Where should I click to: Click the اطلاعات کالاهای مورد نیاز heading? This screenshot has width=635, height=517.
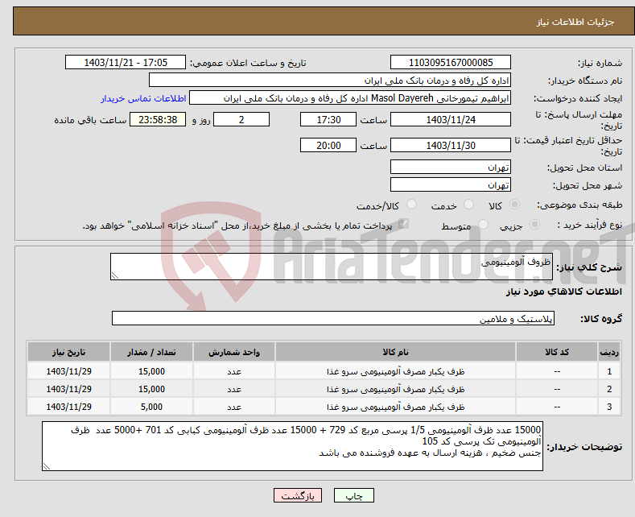click(x=563, y=292)
